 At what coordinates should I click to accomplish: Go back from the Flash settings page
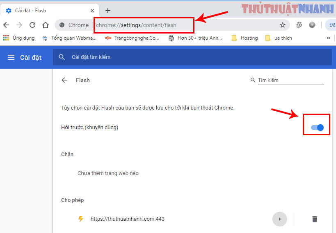click(x=64, y=80)
